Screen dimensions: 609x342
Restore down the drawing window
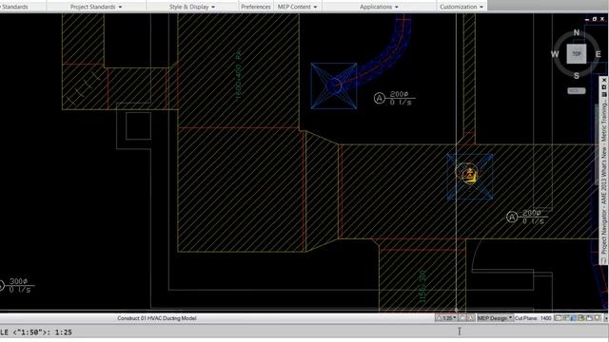tap(594, 19)
